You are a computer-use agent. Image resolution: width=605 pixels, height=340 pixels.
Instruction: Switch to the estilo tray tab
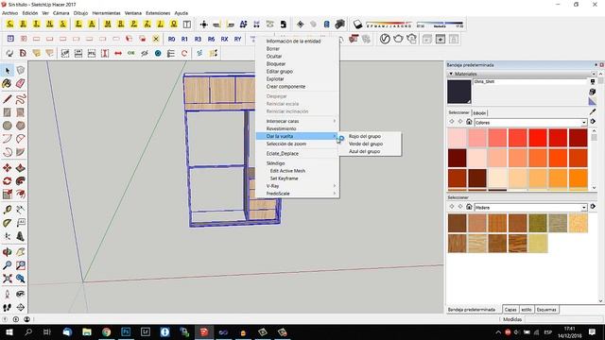(527, 310)
